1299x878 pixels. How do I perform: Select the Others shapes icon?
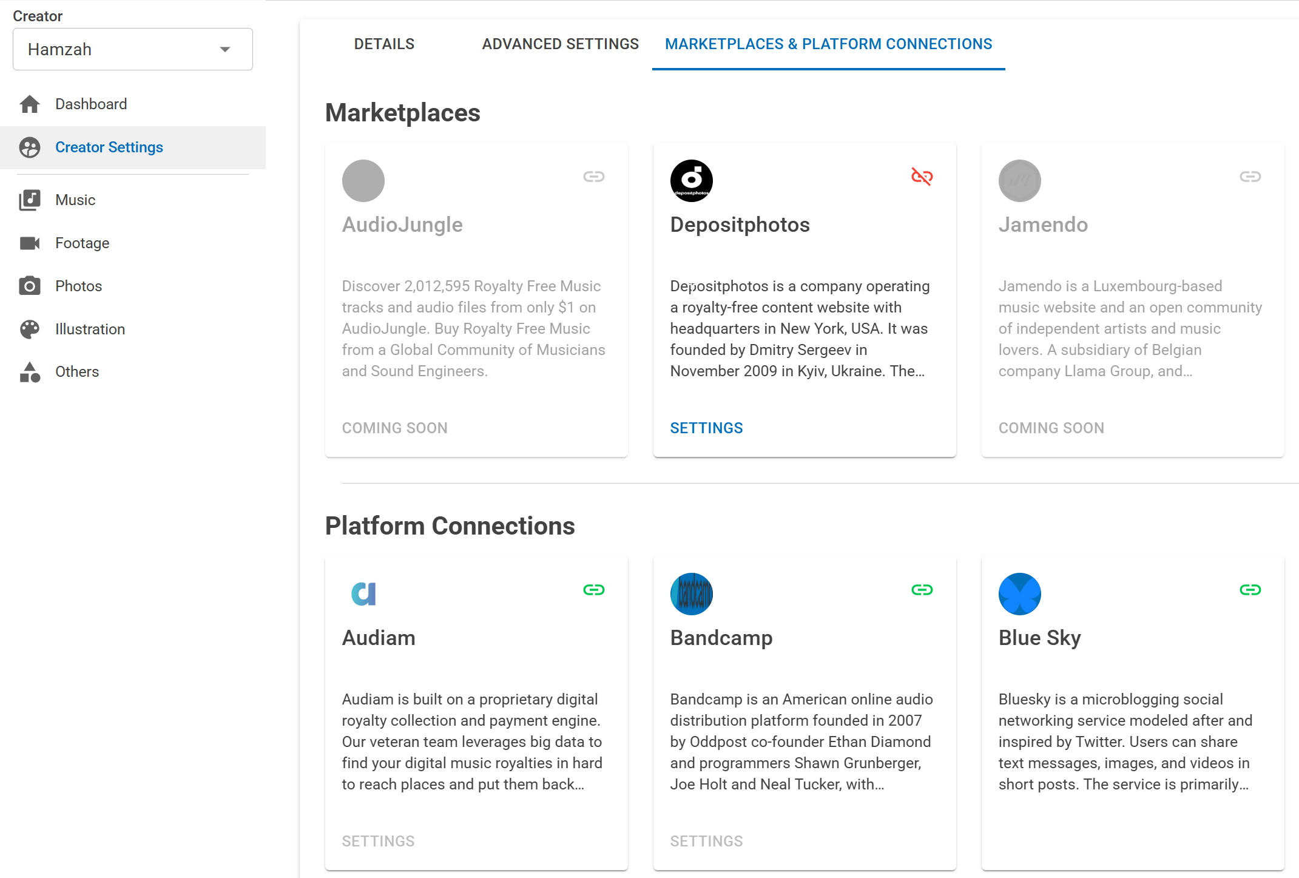coord(29,371)
